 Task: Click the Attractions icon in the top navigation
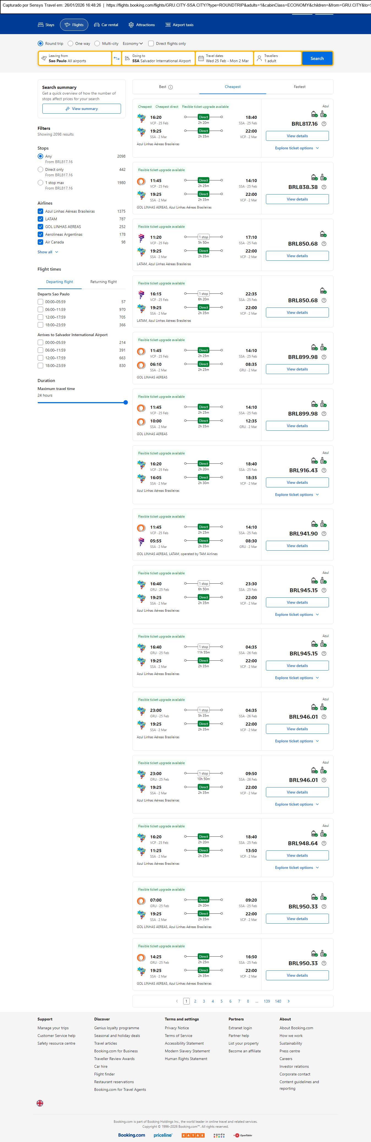click(131, 25)
